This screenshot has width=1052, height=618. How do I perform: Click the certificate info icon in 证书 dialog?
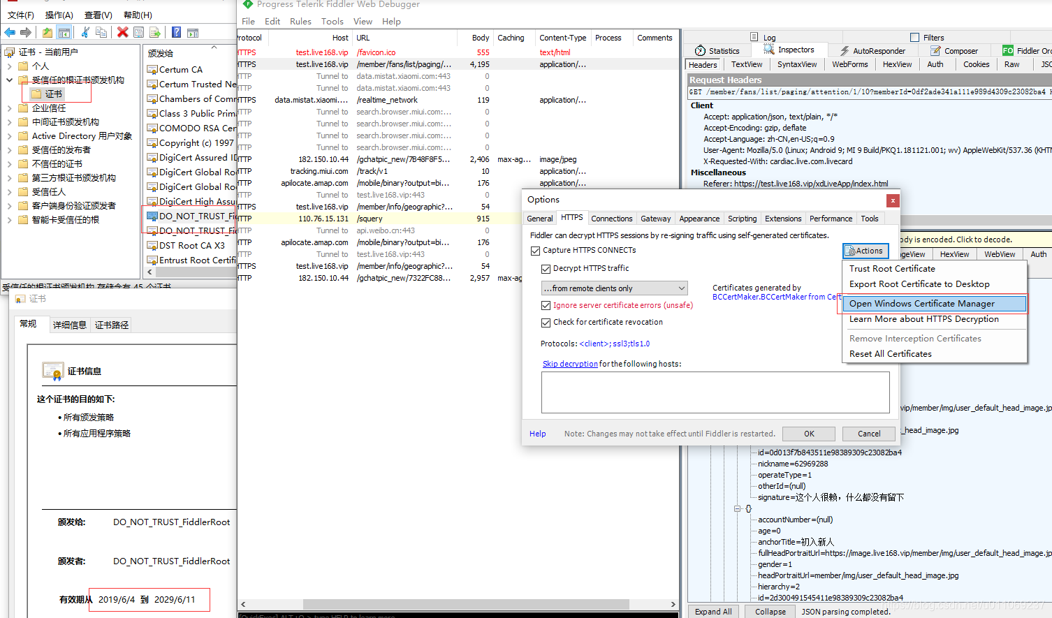tap(53, 371)
